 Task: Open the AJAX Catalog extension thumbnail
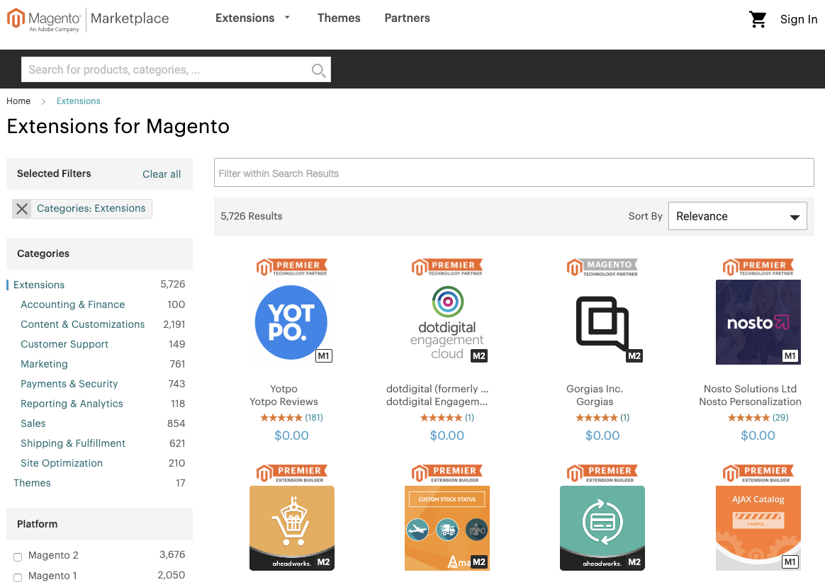pos(758,528)
